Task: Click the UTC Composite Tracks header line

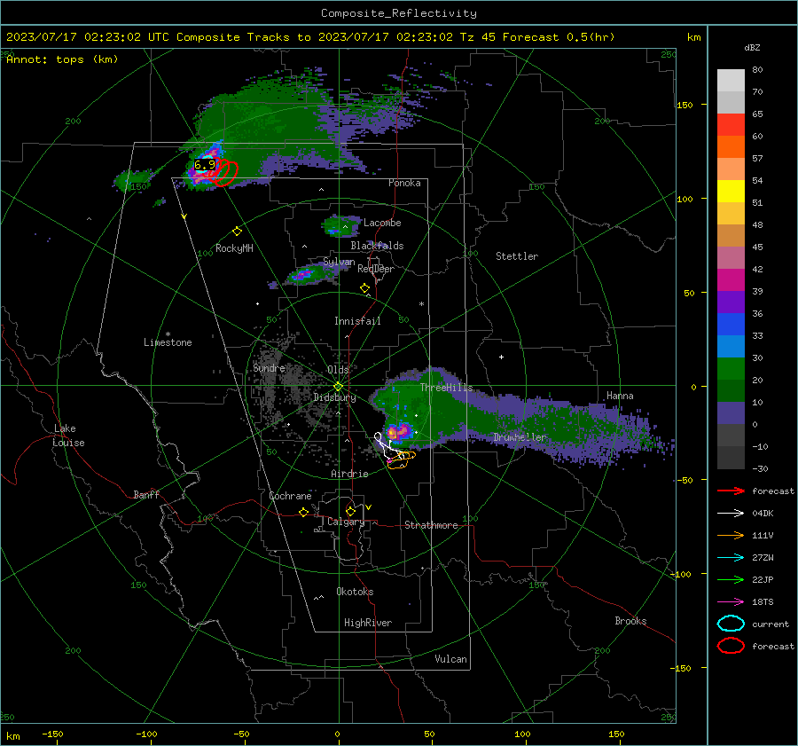Action: click(x=310, y=37)
